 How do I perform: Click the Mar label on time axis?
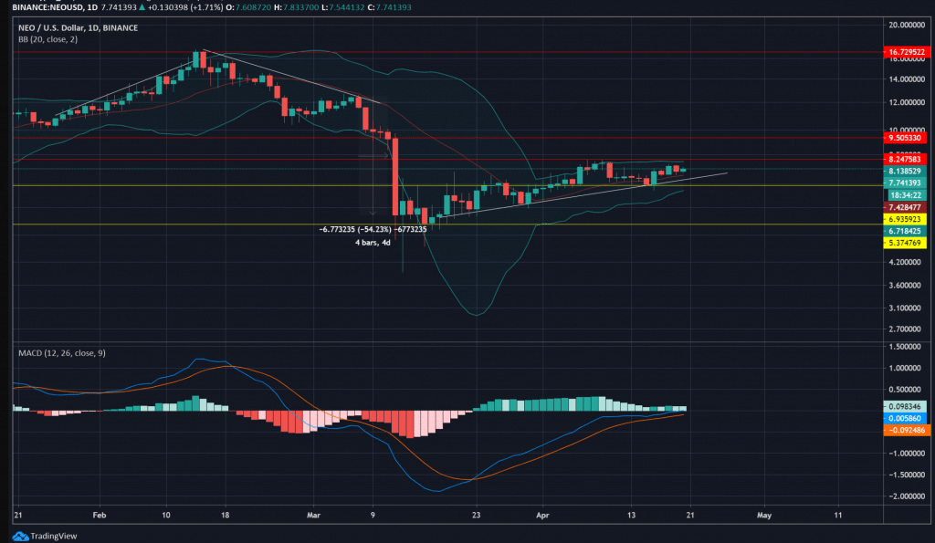(313, 515)
